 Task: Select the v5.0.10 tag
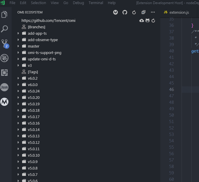point(86,155)
